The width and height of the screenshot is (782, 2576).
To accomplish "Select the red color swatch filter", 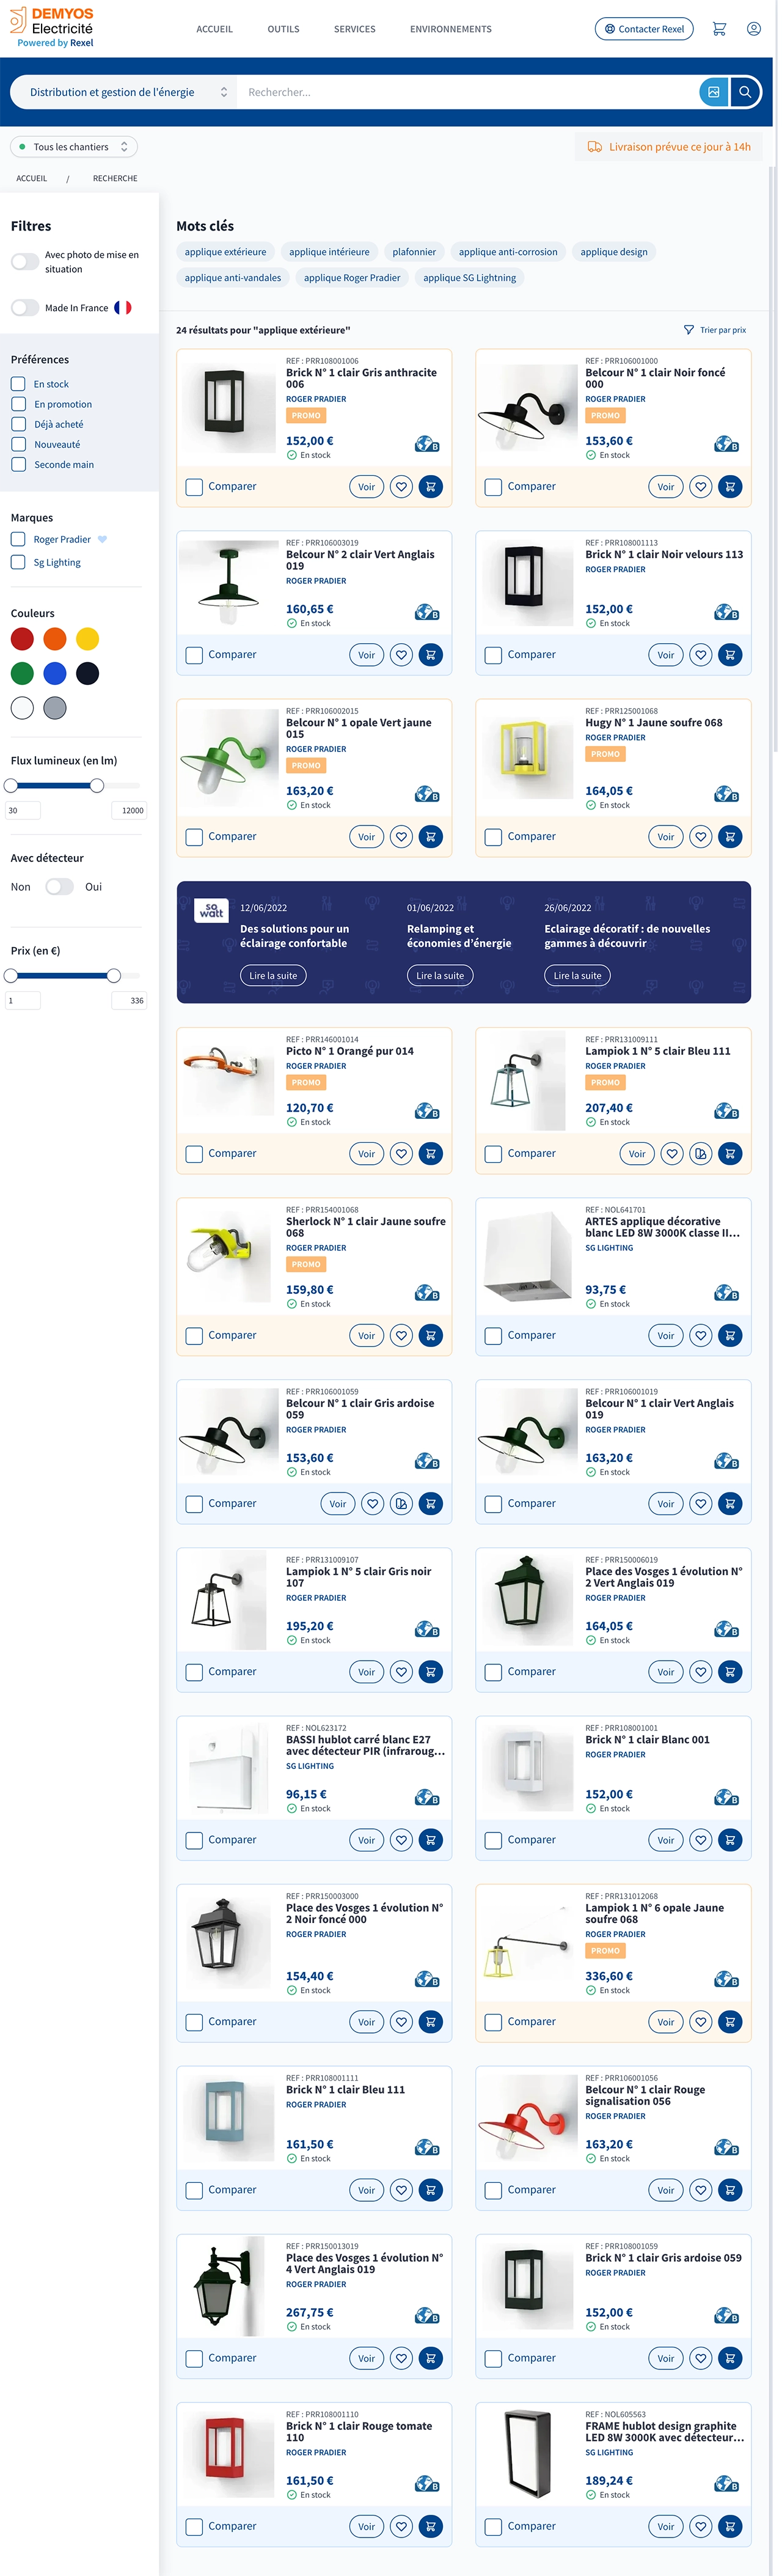I will point(22,639).
